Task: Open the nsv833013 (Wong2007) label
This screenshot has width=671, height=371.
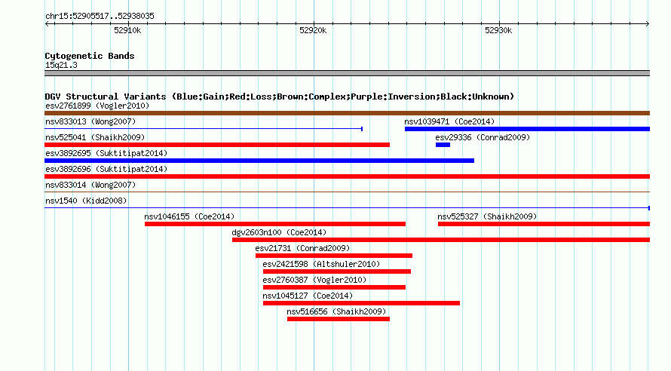Action: (90, 121)
